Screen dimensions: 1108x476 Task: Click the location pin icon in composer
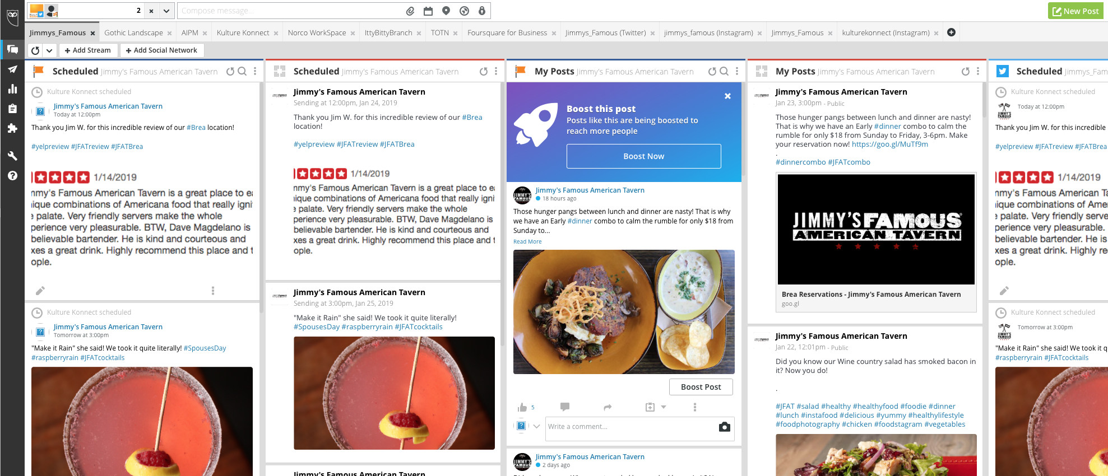[446, 11]
